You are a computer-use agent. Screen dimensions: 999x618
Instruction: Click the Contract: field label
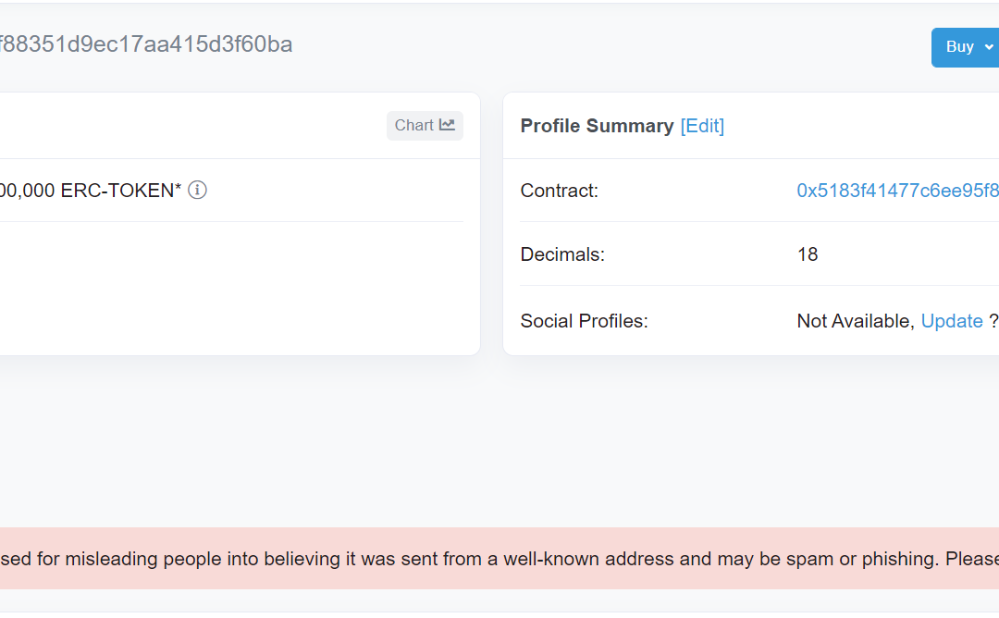point(560,191)
